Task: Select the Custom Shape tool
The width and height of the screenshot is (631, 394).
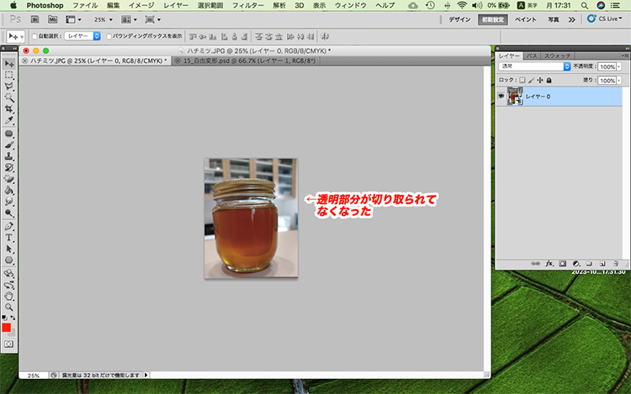Action: (x=9, y=260)
